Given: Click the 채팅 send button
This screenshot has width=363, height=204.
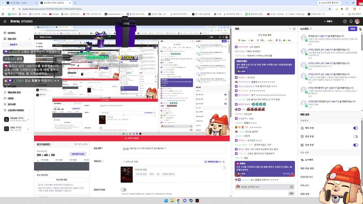Looking at the screenshot, I should 291,193.
